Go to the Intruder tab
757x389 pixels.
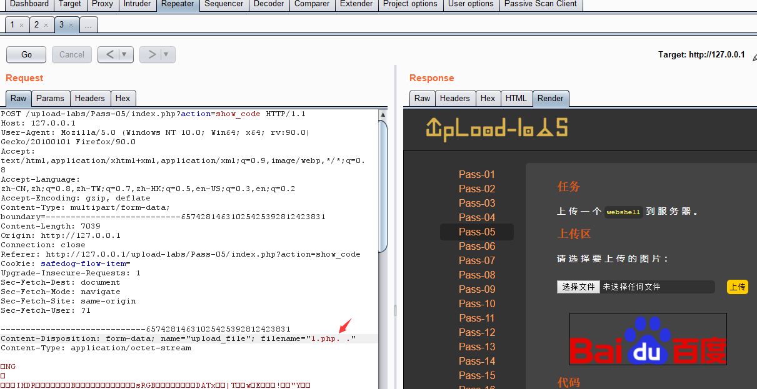tap(138, 4)
